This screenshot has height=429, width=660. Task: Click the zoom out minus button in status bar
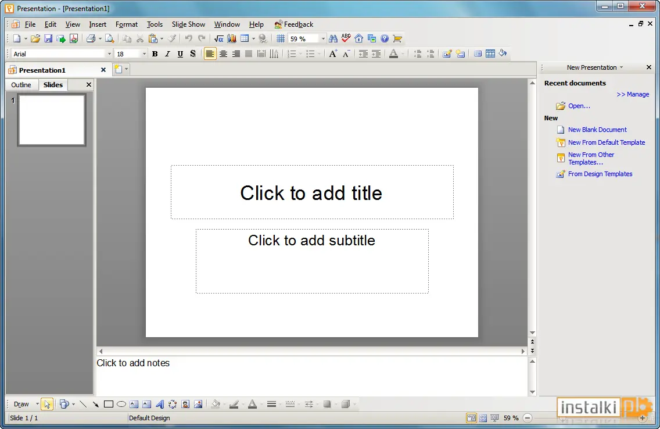click(528, 418)
